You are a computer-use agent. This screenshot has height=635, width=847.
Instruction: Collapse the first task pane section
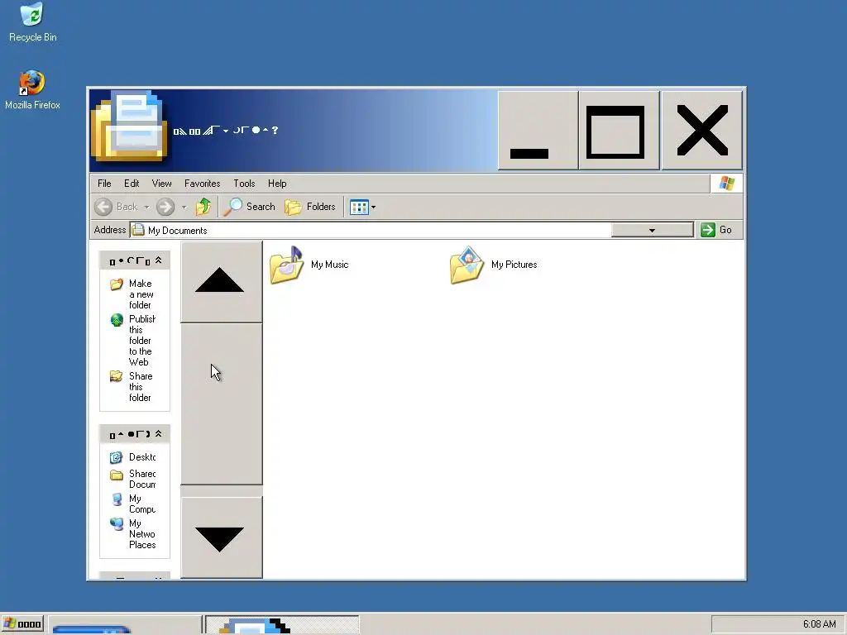point(158,260)
